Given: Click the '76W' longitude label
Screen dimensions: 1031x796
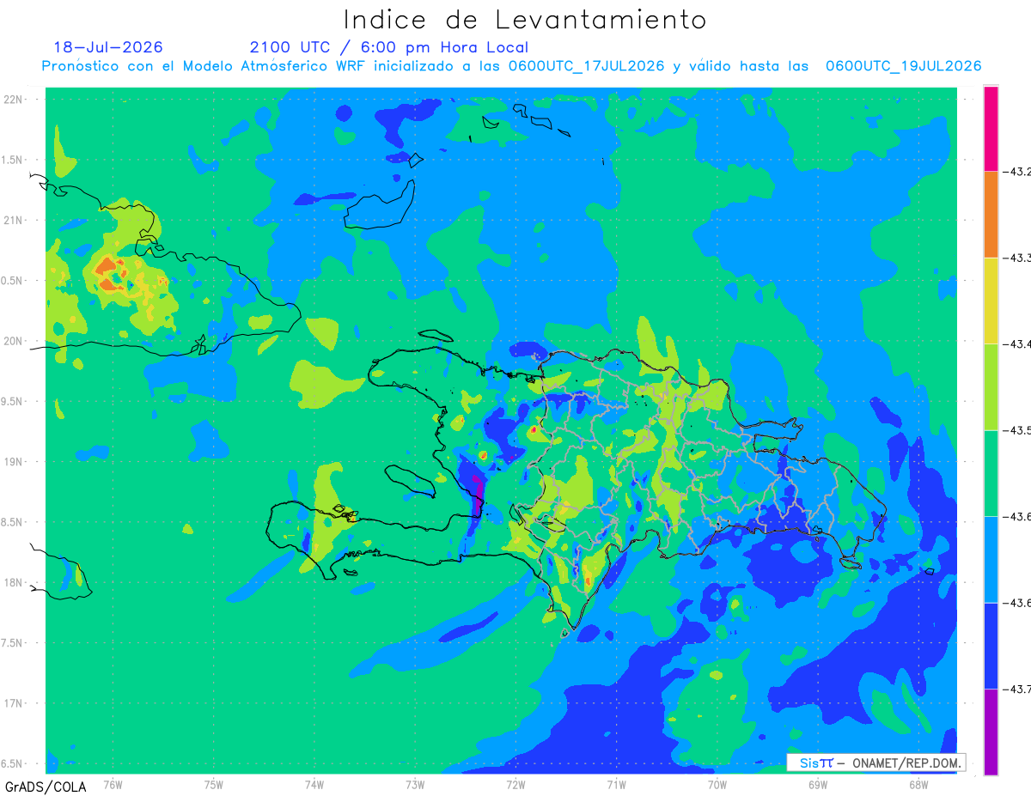Looking at the screenshot, I should tap(113, 785).
